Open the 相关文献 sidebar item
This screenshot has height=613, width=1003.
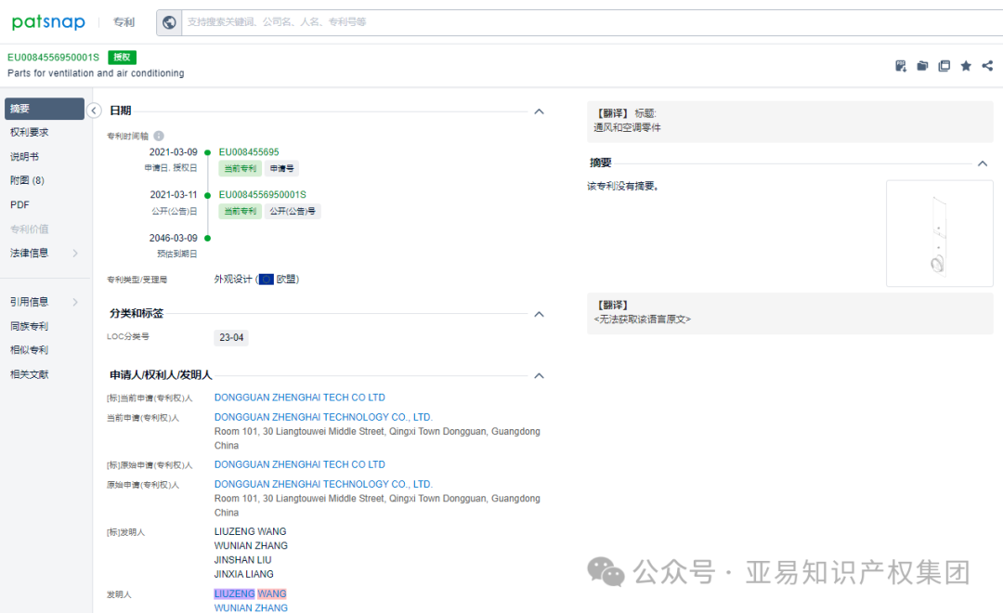click(x=30, y=374)
